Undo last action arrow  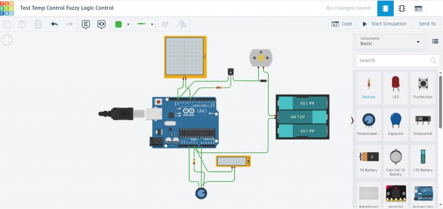(x=54, y=24)
